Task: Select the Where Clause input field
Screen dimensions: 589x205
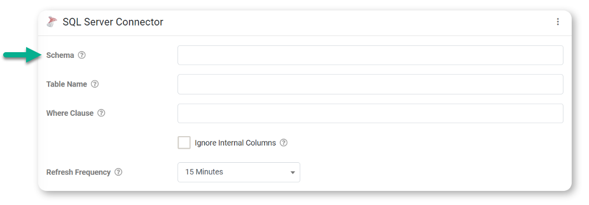Action: pos(370,113)
